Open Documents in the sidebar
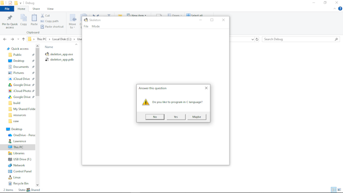This screenshot has height=193, width=343. 18,67
